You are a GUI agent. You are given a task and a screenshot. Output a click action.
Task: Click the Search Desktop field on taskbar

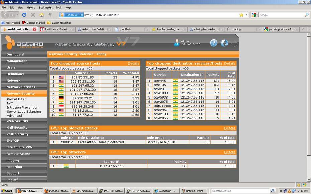[240, 191]
